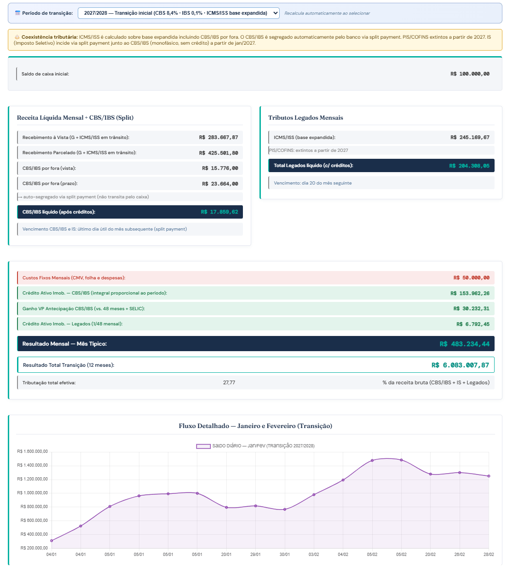Click the PIS/COFINS extintos a partir de 2027 note

pyautogui.click(x=309, y=150)
